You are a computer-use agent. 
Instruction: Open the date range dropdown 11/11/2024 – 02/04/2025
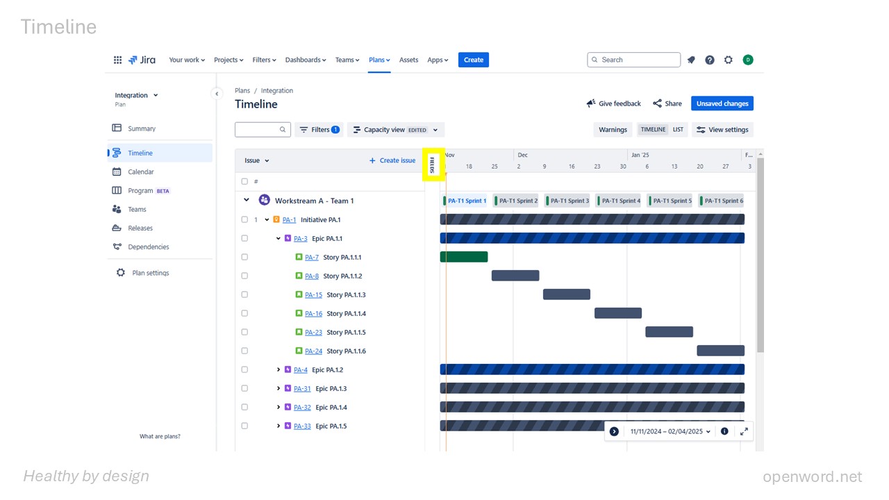[x=670, y=431]
